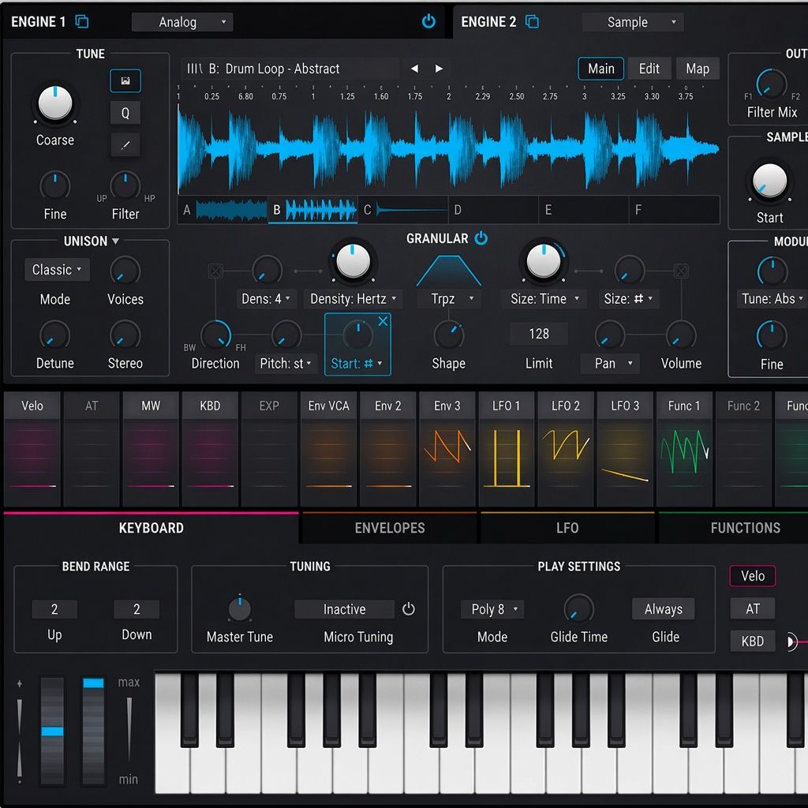The width and height of the screenshot is (808, 808).
Task: Click the Shape knob
Action: click(x=448, y=335)
